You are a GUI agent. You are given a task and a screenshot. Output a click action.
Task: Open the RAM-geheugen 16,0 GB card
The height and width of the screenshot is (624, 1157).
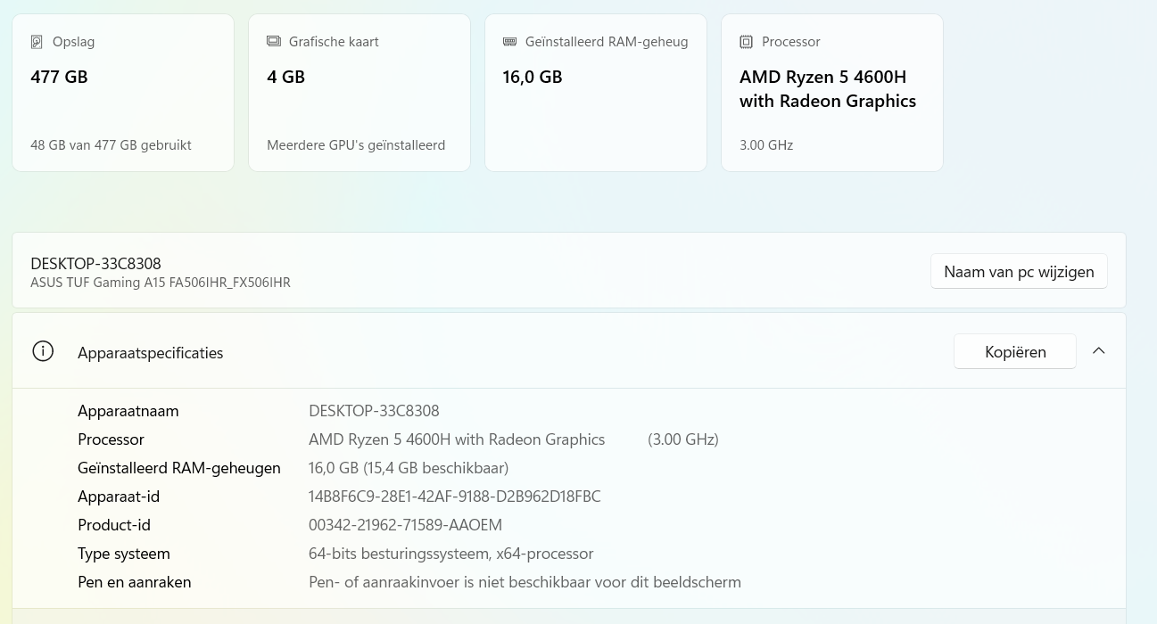point(596,93)
